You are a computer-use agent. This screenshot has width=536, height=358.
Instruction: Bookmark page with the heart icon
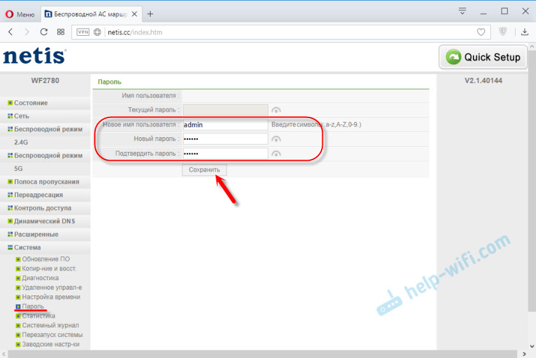pos(481,31)
